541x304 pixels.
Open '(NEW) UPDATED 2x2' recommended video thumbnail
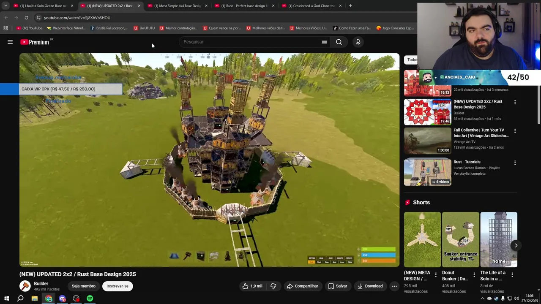pos(427,112)
